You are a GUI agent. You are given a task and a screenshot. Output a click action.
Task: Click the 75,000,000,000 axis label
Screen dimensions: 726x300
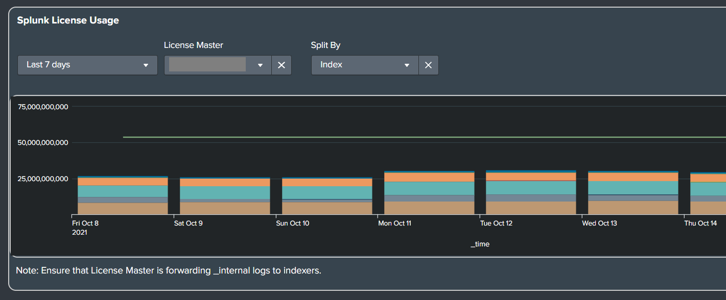coord(43,107)
